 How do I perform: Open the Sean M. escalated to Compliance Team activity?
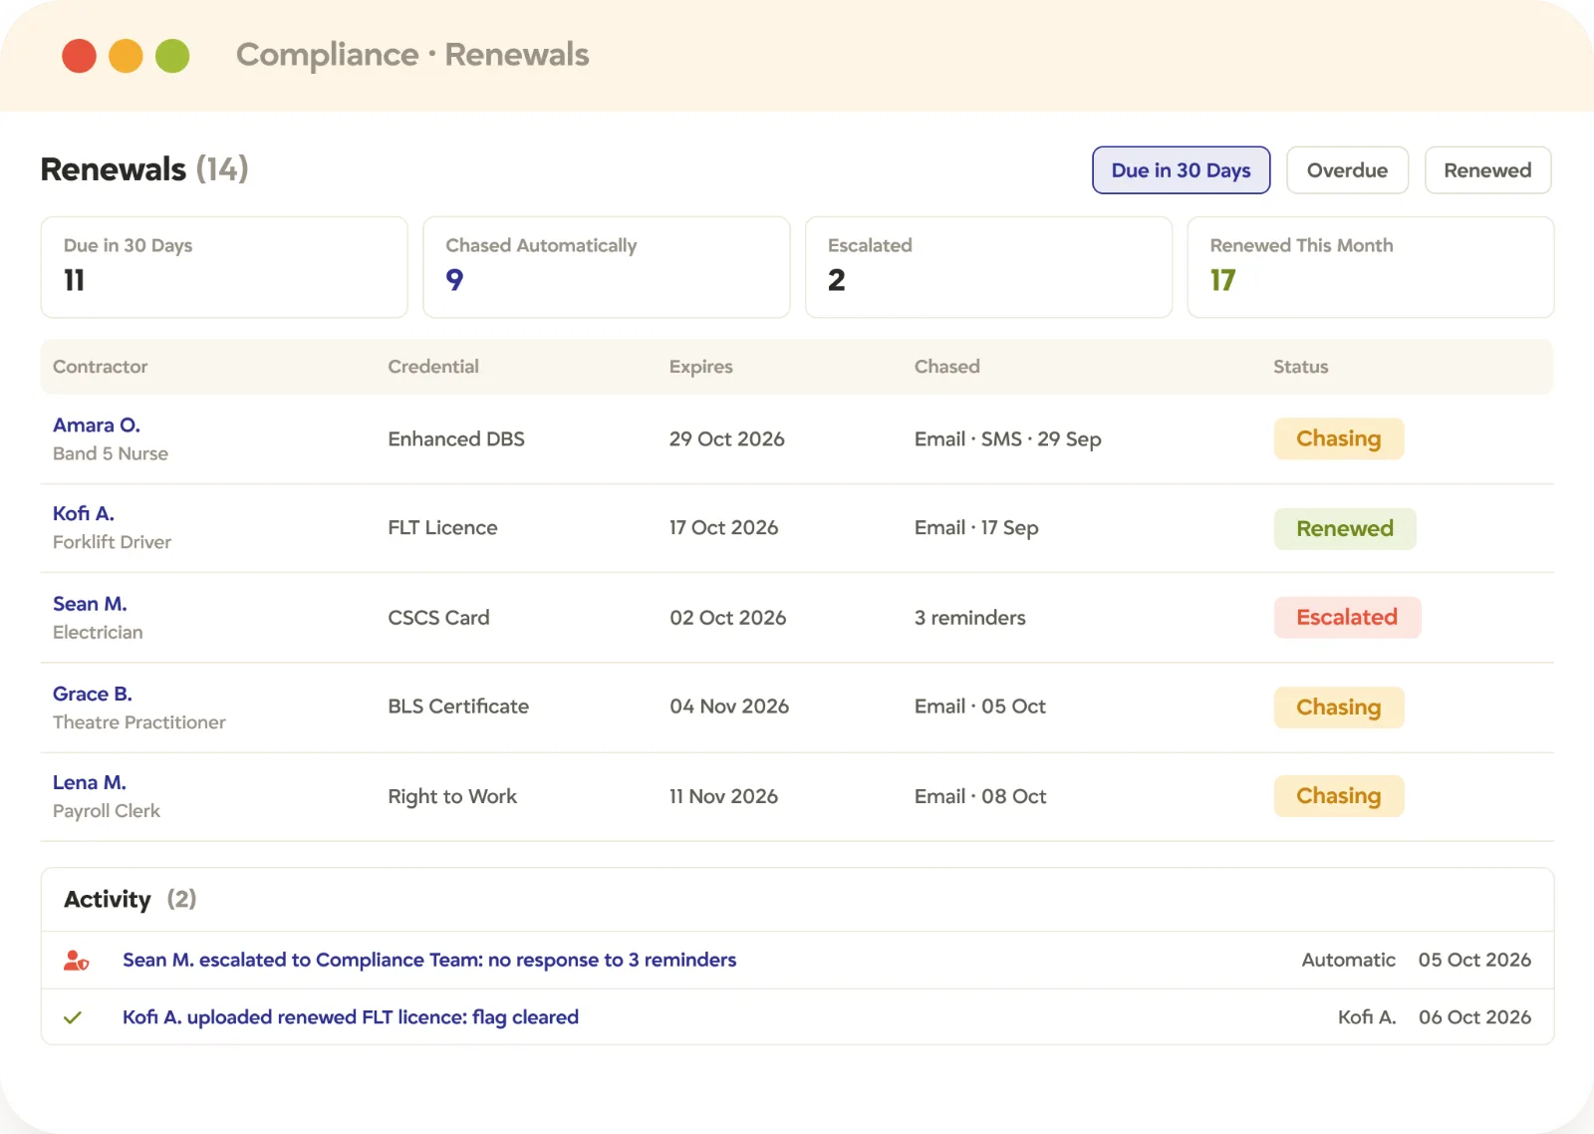click(x=429, y=960)
